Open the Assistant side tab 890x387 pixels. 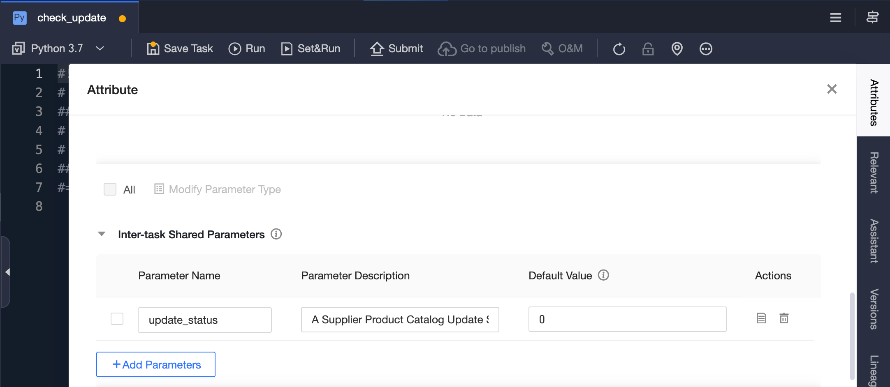[874, 241]
